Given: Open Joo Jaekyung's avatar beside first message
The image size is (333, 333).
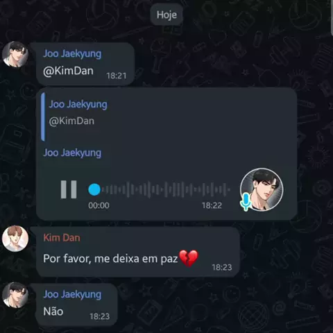Looking at the screenshot, I should coord(15,55).
